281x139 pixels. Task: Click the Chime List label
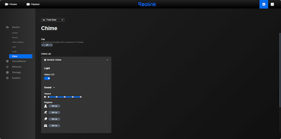46,54
